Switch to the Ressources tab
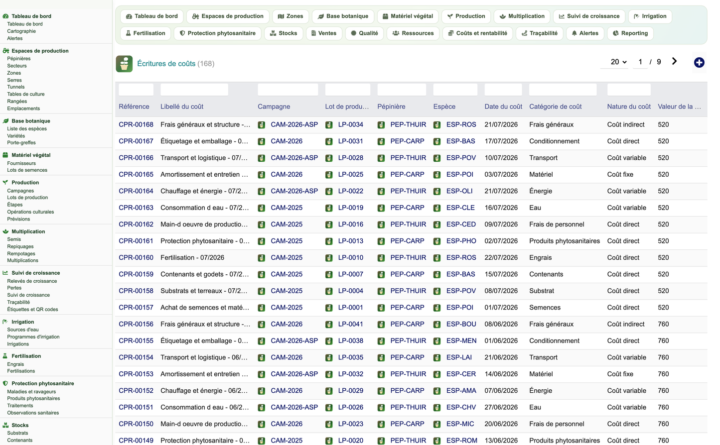Screen dimensions: 720x445 pyautogui.click(x=413, y=33)
